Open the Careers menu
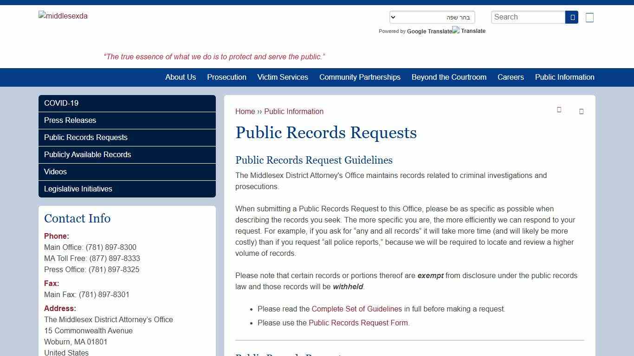The width and height of the screenshot is (634, 356). click(x=511, y=77)
